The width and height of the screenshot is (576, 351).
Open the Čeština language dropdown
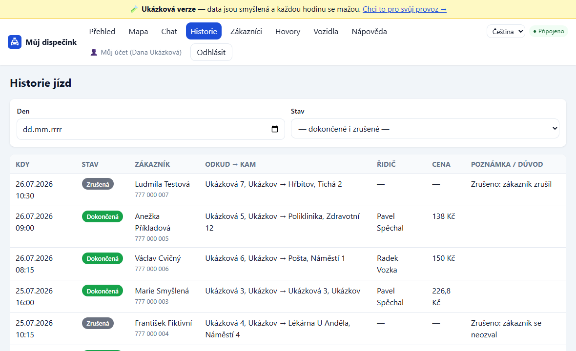(506, 32)
